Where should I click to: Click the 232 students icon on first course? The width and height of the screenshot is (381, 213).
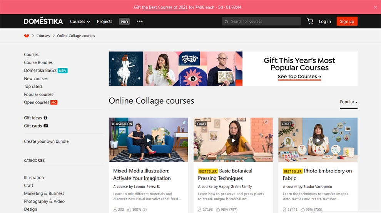click(115, 210)
